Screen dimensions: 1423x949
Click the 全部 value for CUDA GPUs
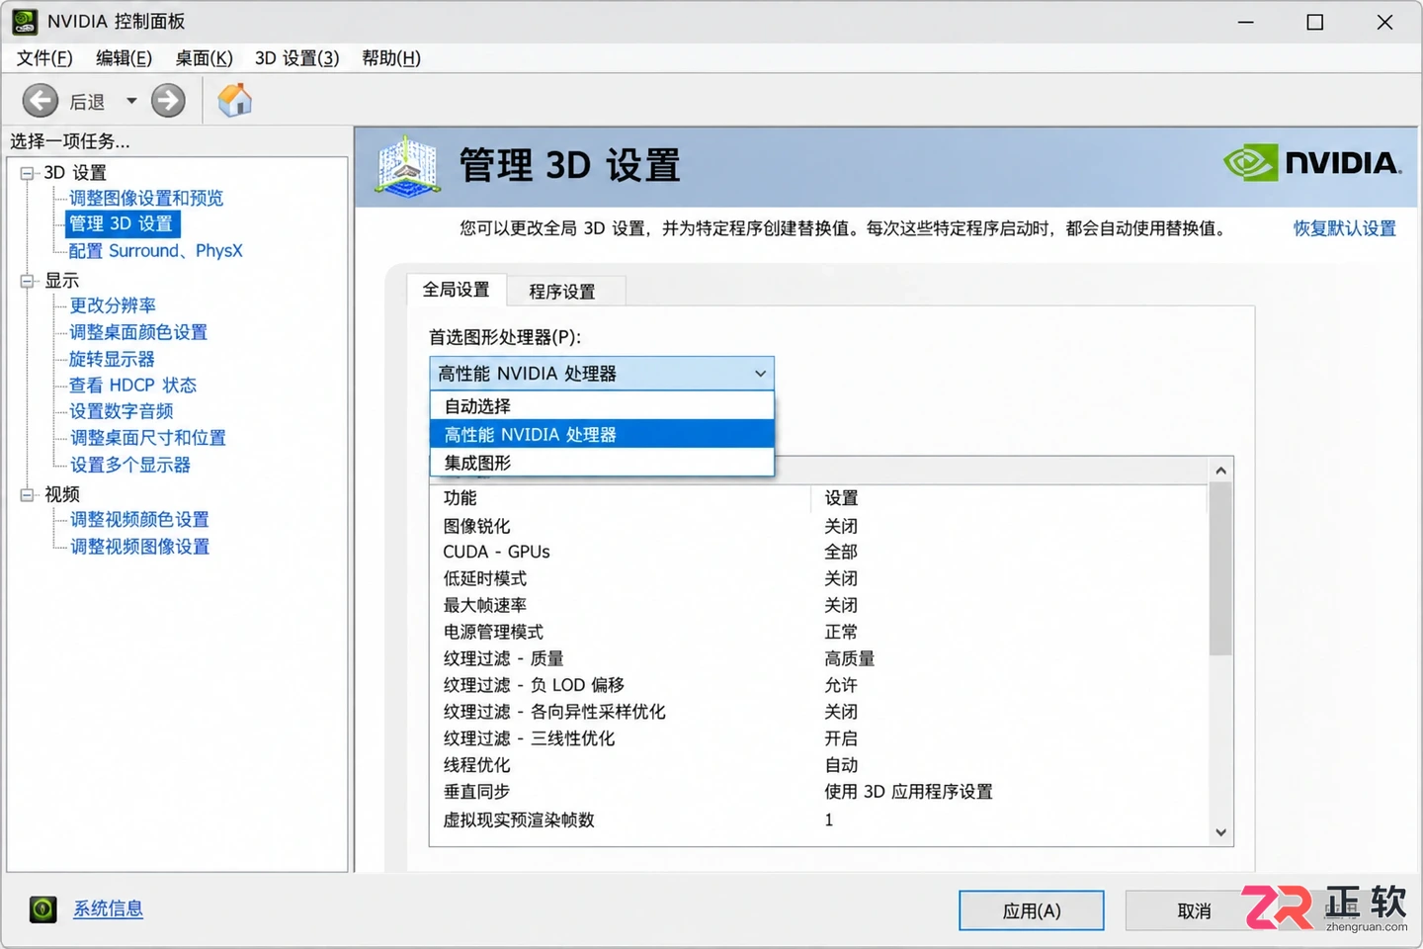point(841,552)
